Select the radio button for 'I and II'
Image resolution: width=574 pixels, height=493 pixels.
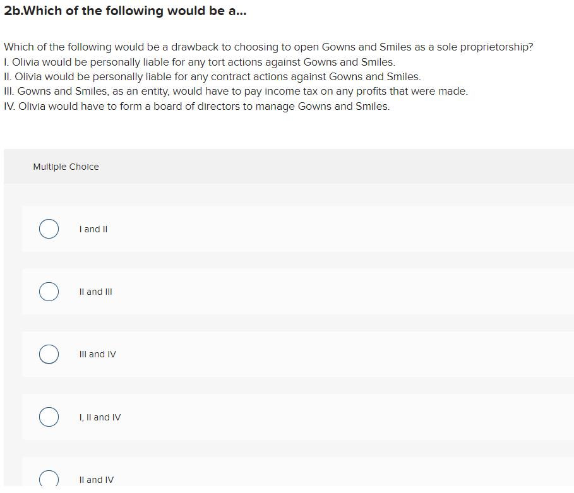click(x=49, y=229)
